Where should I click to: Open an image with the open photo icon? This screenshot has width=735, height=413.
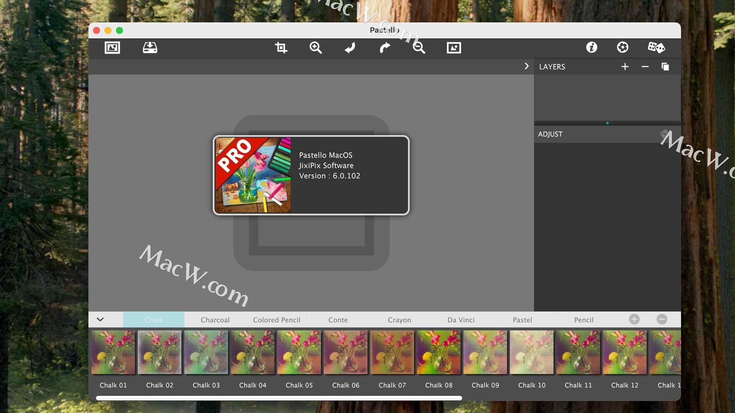112,48
